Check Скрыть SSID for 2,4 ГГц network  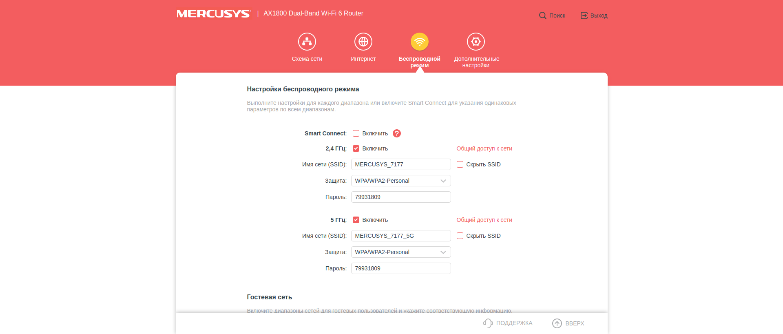coord(460,164)
